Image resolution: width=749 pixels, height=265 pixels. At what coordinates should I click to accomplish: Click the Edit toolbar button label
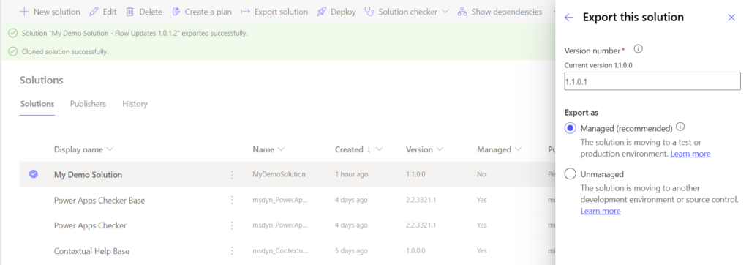(110, 12)
